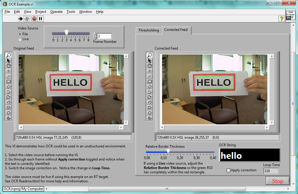Viewport: 298px width, 194px height.
Task: Select File video source radio button
Action: [x=20, y=34]
